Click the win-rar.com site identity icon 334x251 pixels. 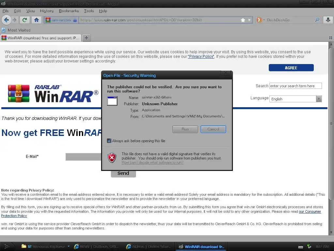(x=48, y=20)
